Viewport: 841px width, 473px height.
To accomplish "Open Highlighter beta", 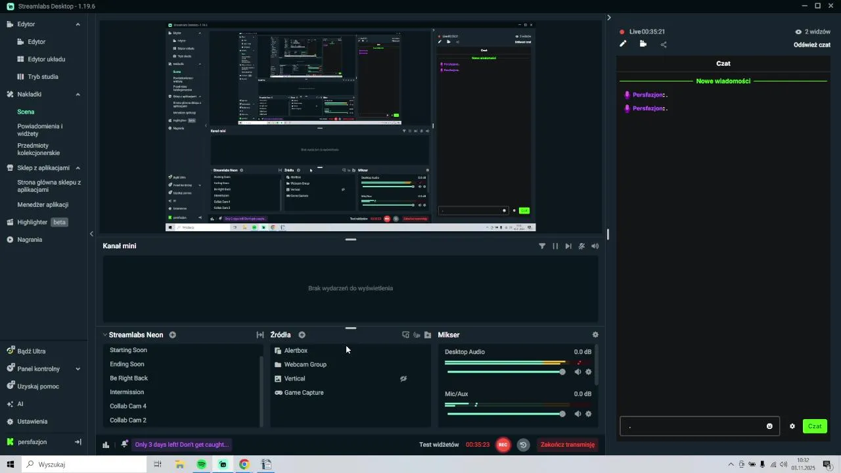I will point(37,222).
